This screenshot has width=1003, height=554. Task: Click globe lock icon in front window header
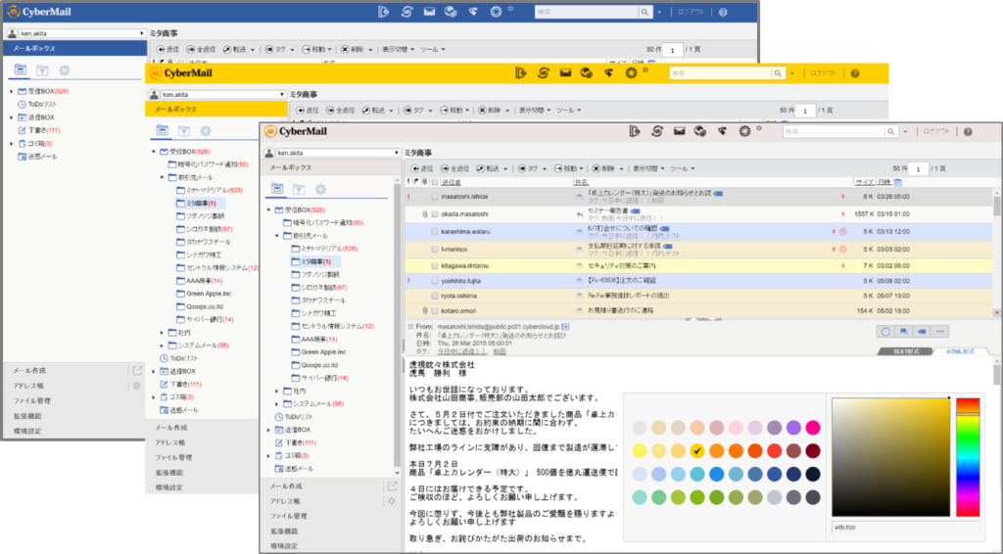(x=700, y=131)
